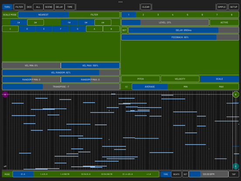Switch tempo unit to BEATS
This screenshot has width=241, height=181.
176,174
